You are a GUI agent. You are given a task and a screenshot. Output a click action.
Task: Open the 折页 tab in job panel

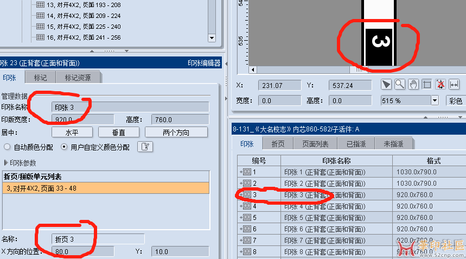point(278,144)
